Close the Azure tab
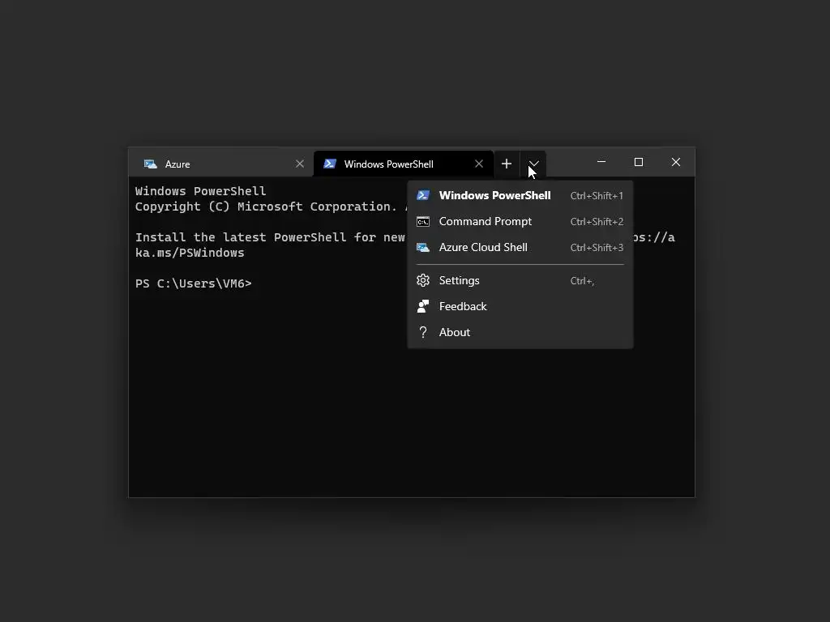Image resolution: width=830 pixels, height=622 pixels. tap(300, 164)
